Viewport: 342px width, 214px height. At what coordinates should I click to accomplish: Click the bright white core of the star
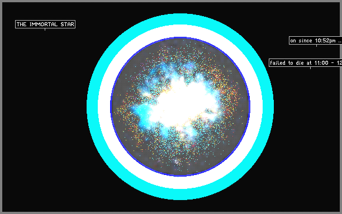(183, 104)
